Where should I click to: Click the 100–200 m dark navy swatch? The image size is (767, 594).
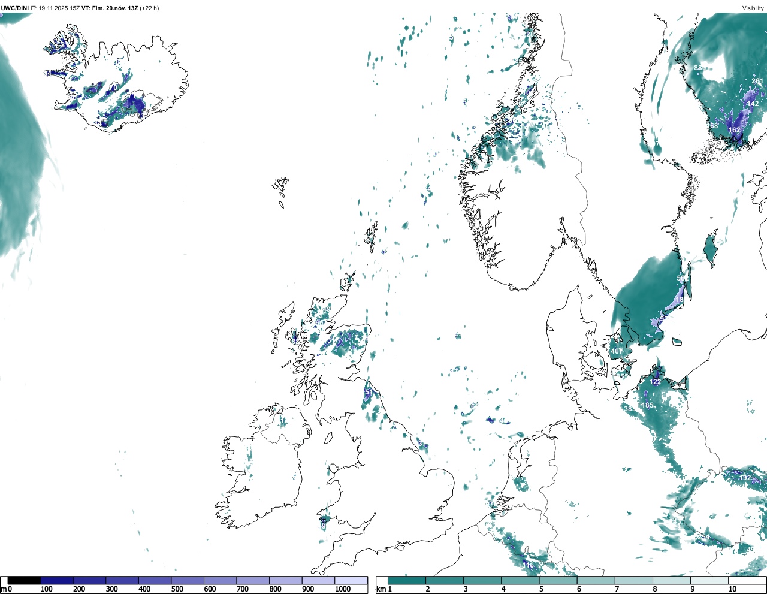tap(57, 580)
